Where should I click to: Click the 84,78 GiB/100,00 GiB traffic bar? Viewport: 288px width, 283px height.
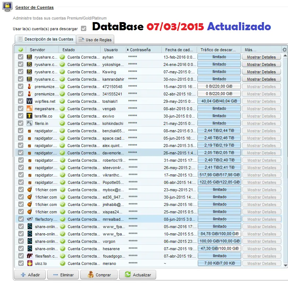(x=219, y=234)
